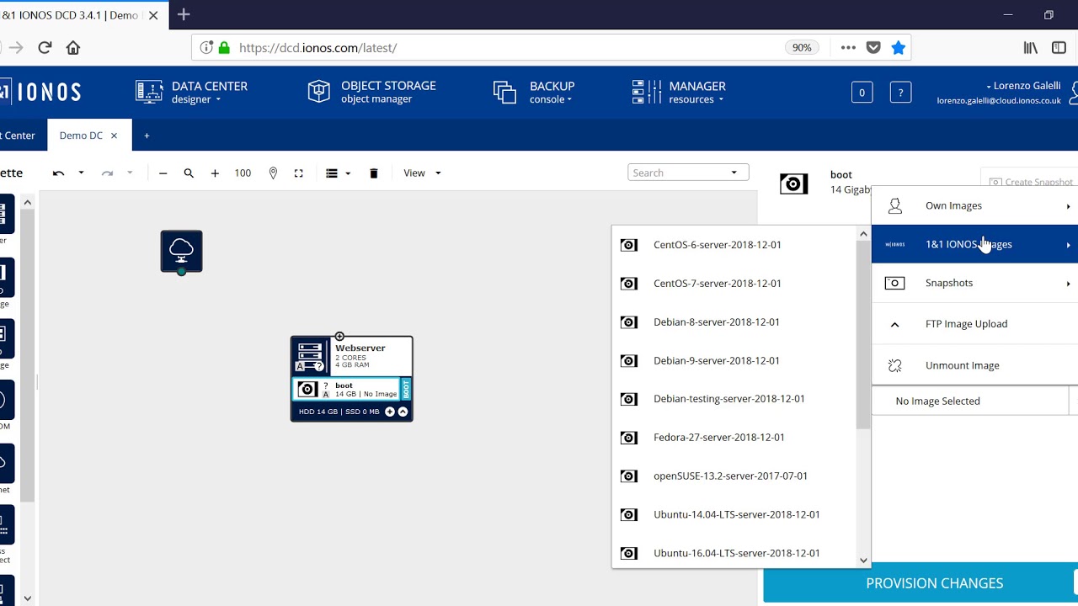This screenshot has width=1078, height=606.
Task: Click the Pocket save icon
Action: point(873,48)
